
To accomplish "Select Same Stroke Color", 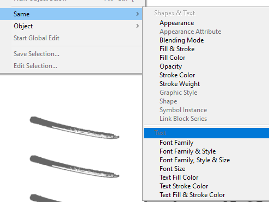I will click(x=178, y=75).
